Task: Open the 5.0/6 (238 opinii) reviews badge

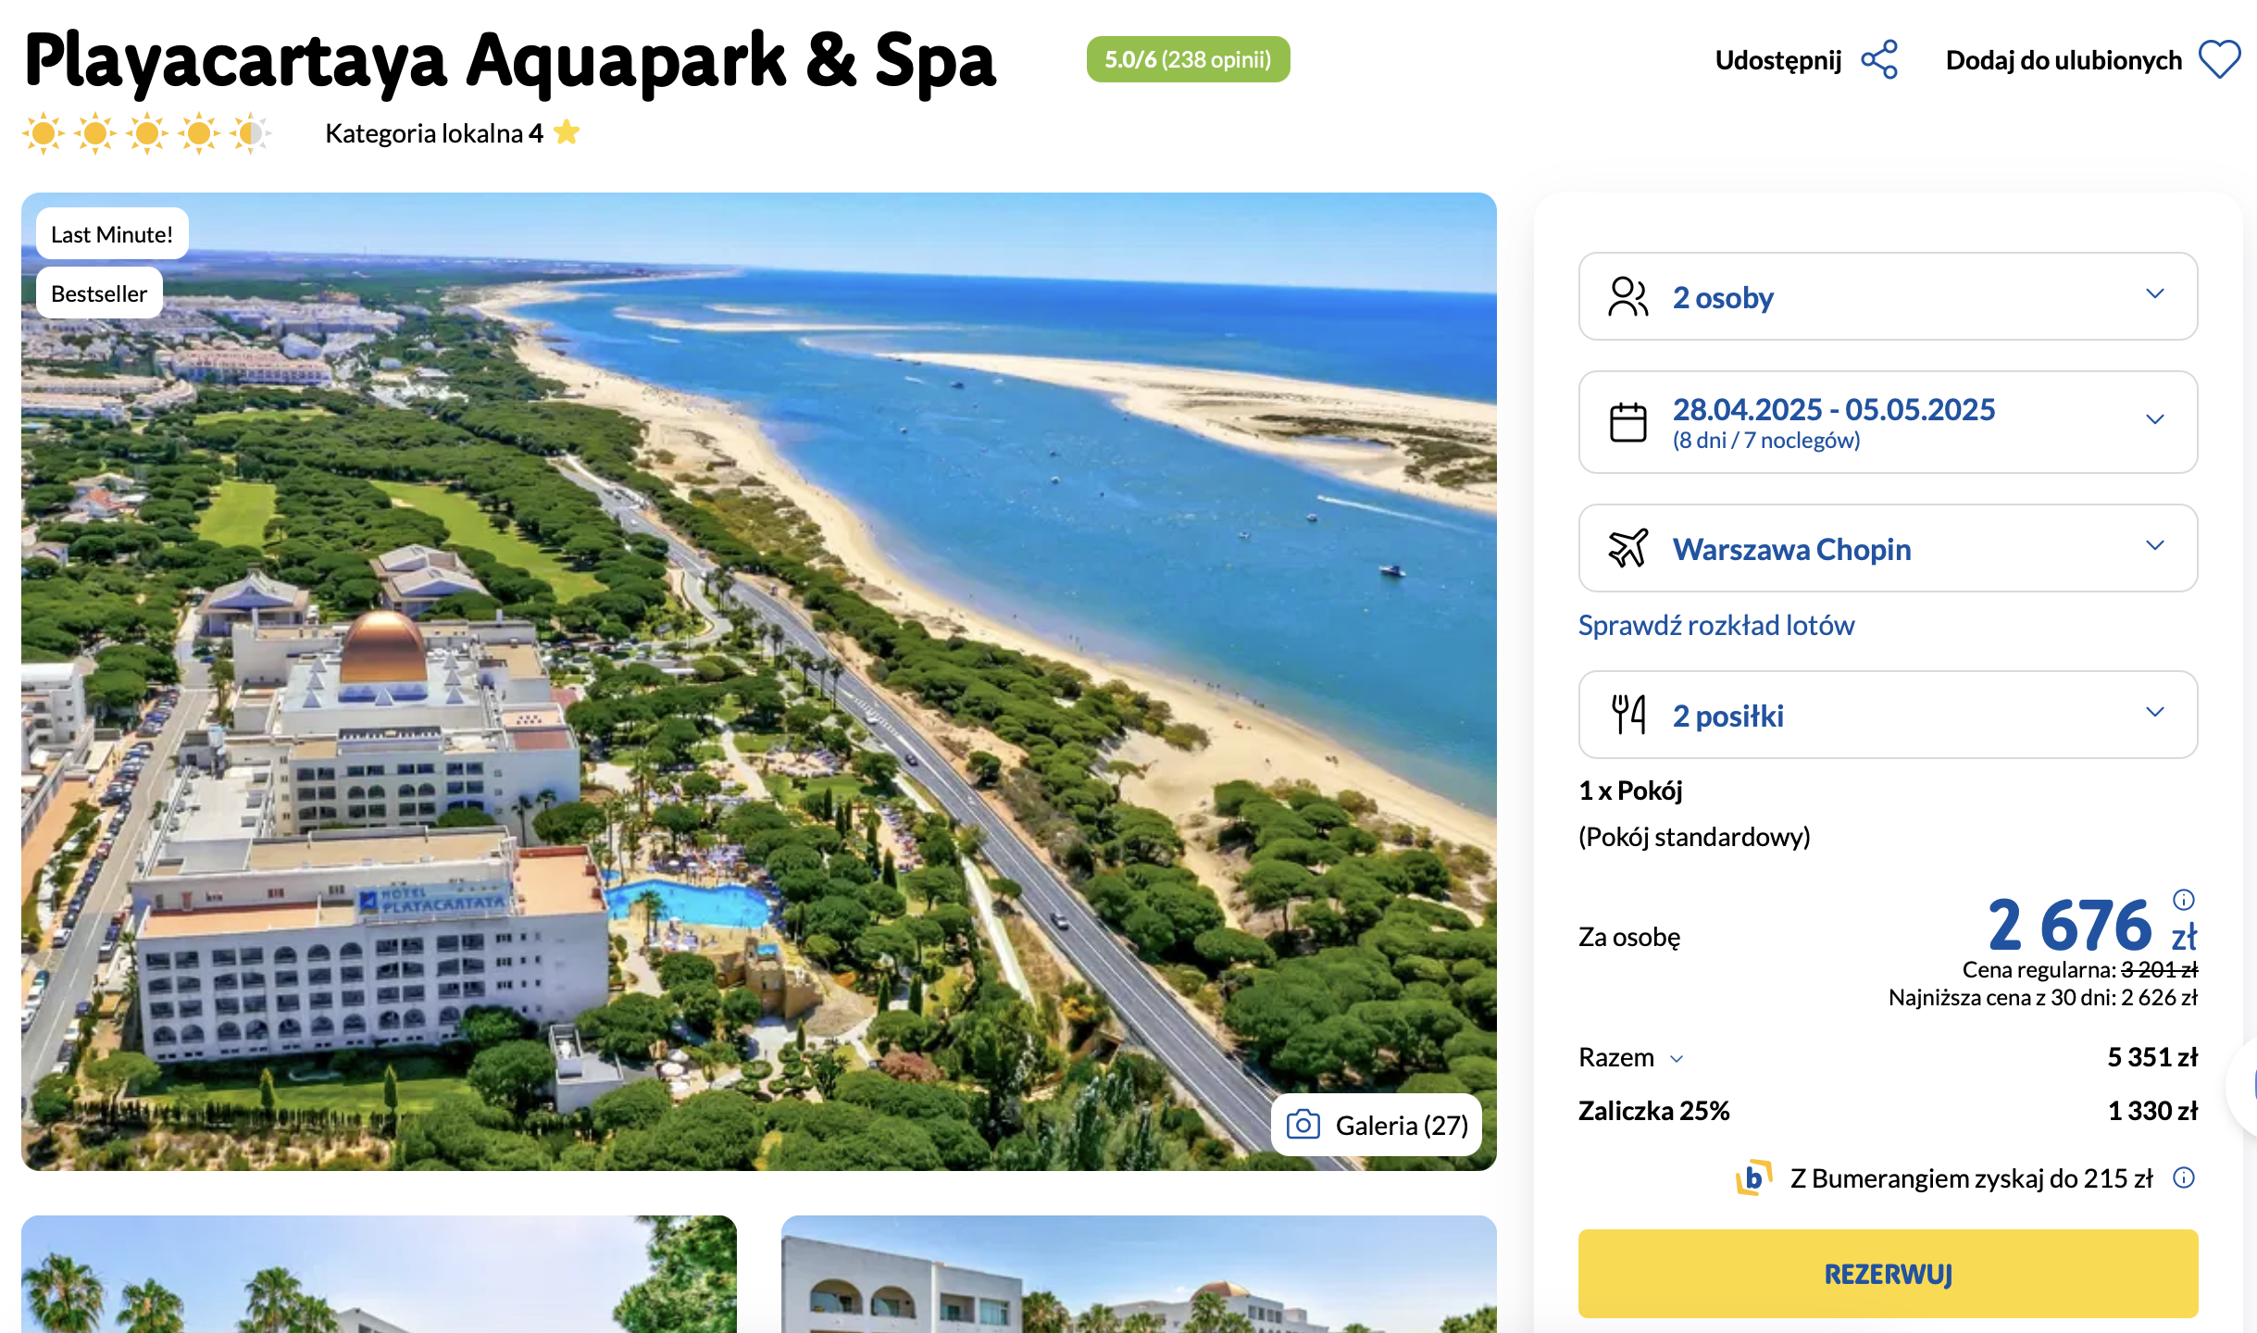Action: (1188, 59)
